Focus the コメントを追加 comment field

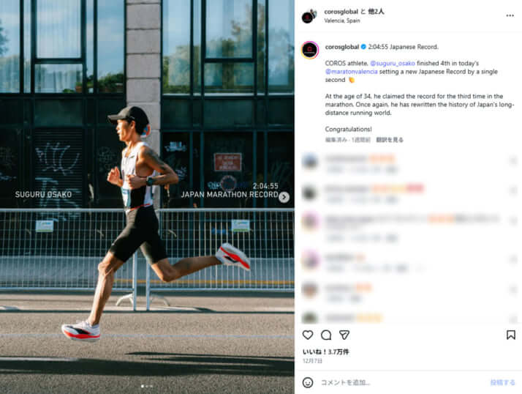pos(399,382)
